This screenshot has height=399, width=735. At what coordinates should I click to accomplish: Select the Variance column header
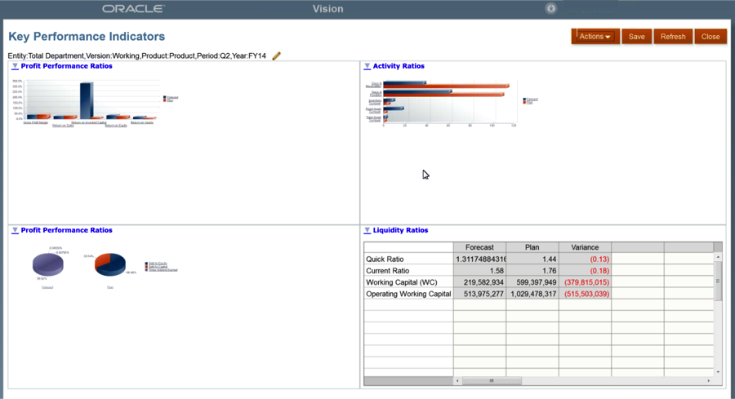[585, 247]
